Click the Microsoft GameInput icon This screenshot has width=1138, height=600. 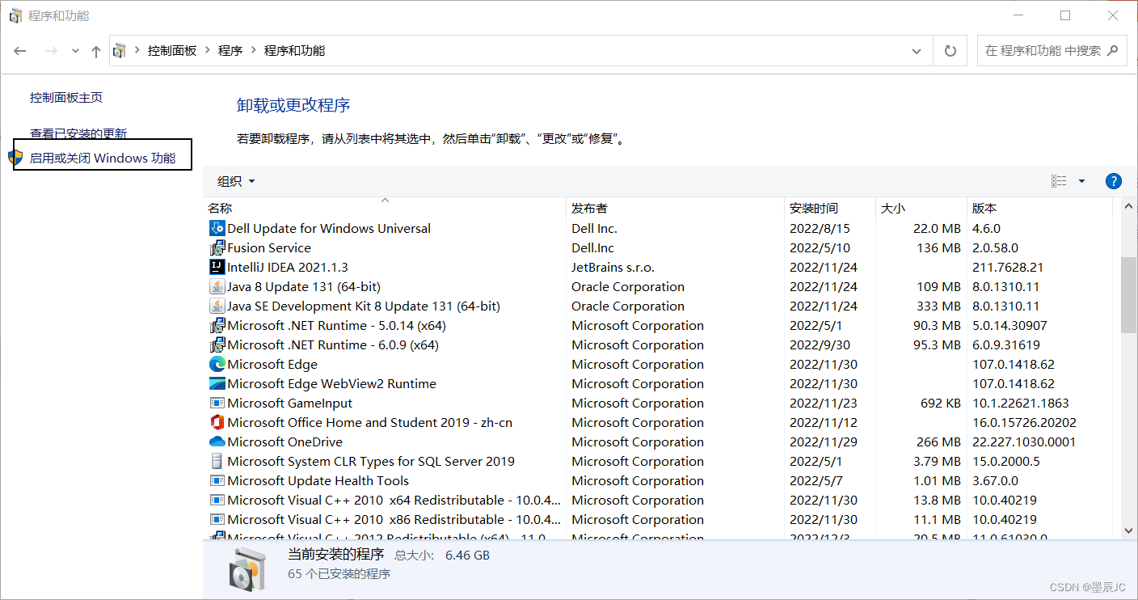[217, 403]
